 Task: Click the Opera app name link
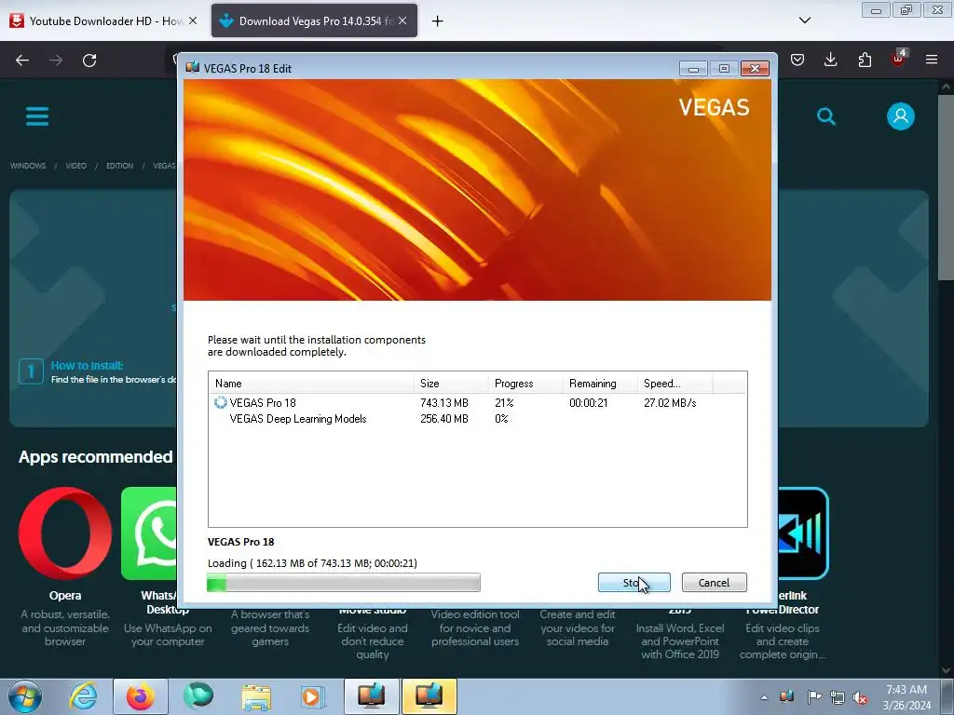[65, 596]
